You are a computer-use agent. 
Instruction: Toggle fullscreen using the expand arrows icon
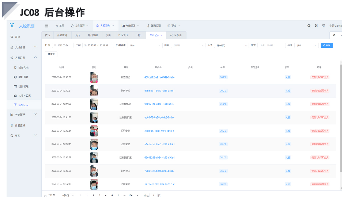[316, 26]
